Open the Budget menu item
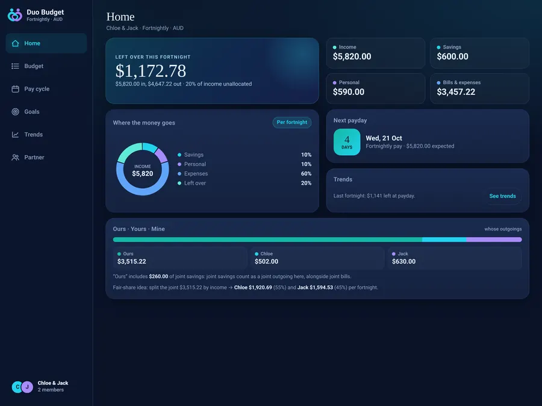 (46, 66)
